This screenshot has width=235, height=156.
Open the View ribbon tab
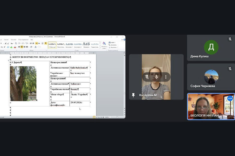tap(32, 40)
